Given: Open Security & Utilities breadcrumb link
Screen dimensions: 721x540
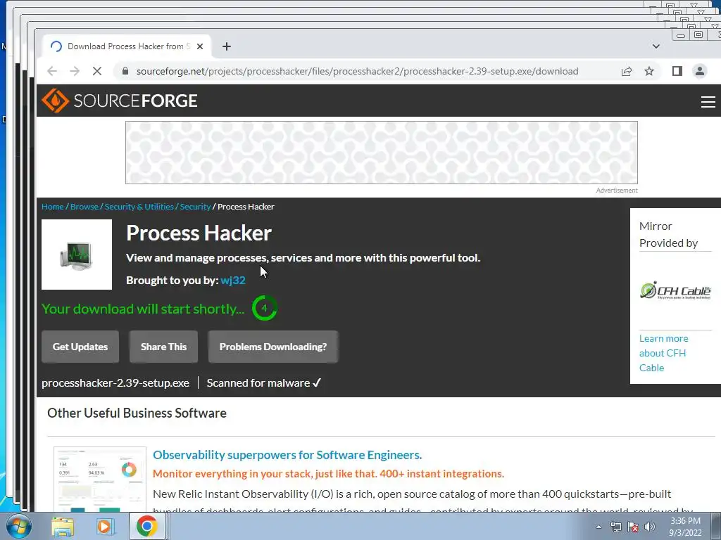Looking at the screenshot, I should pos(139,207).
